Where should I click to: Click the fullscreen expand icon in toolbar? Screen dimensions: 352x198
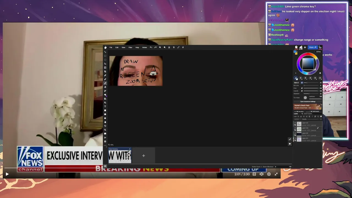178,47
